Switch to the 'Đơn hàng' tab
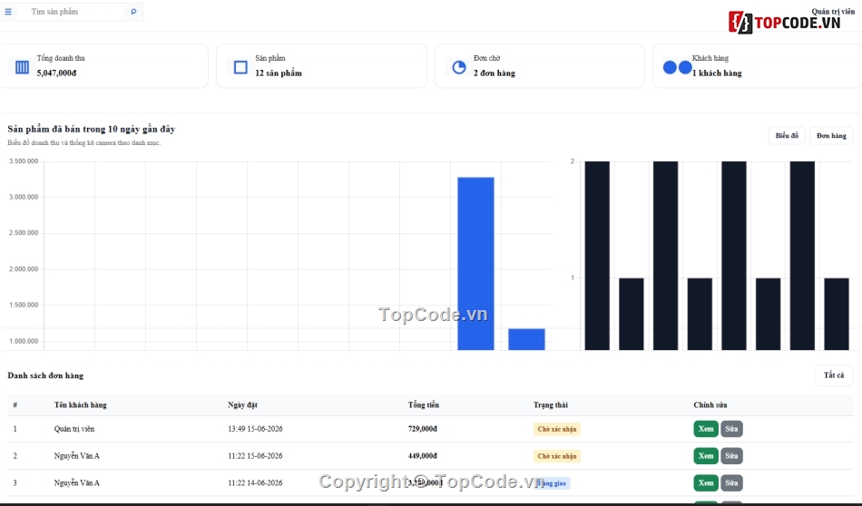The width and height of the screenshot is (862, 506). pyautogui.click(x=831, y=136)
